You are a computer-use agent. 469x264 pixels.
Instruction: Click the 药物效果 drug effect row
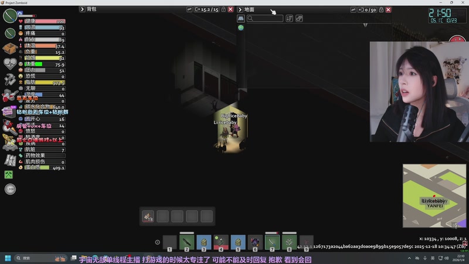pos(45,155)
